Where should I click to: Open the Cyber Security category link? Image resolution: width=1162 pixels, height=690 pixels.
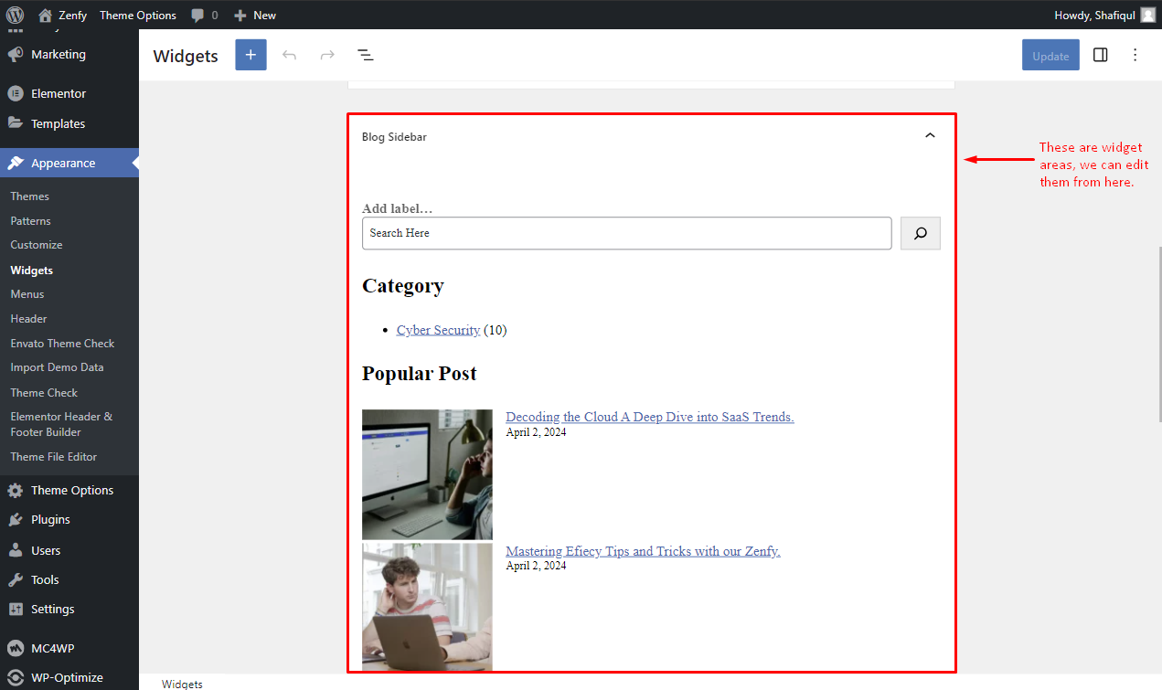click(x=438, y=330)
